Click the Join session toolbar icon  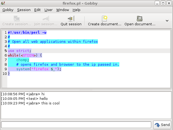point(46,18)
